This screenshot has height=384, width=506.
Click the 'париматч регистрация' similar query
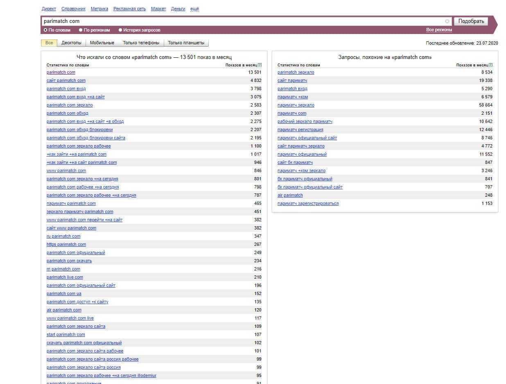coord(300,130)
